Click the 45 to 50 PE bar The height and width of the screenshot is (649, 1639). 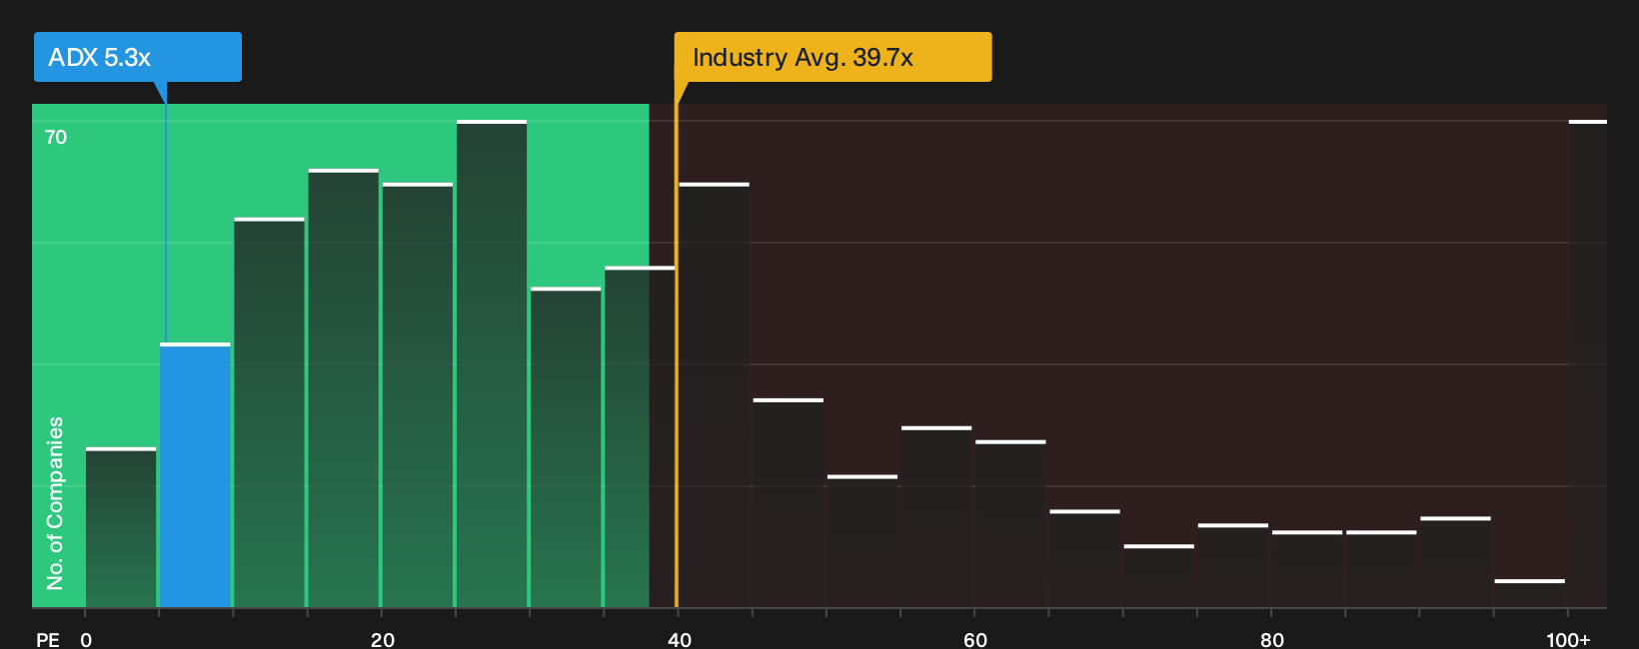point(789,503)
